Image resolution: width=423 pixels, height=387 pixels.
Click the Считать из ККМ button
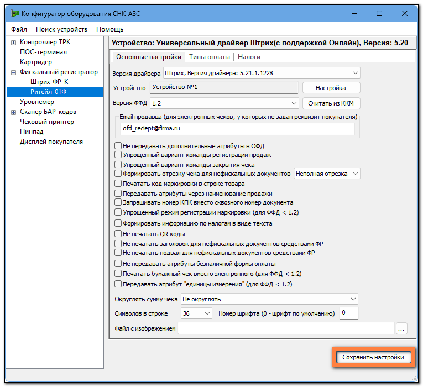click(x=331, y=103)
